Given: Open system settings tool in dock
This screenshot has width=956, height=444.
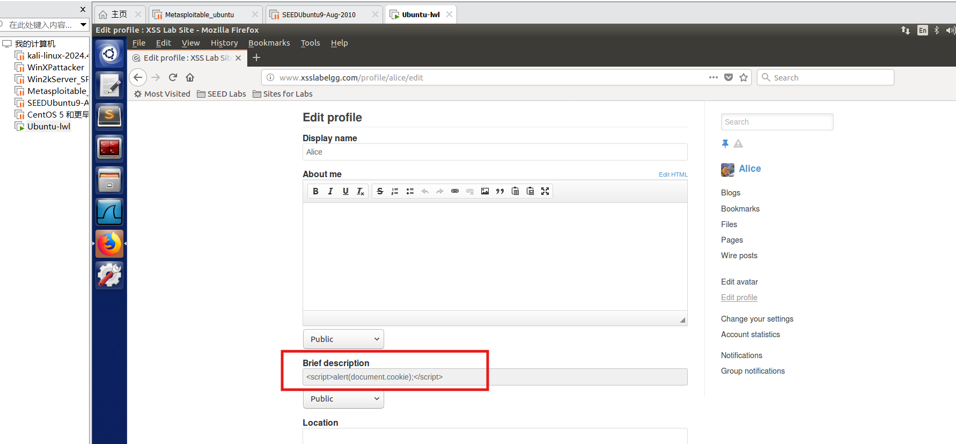Looking at the screenshot, I should [x=109, y=275].
